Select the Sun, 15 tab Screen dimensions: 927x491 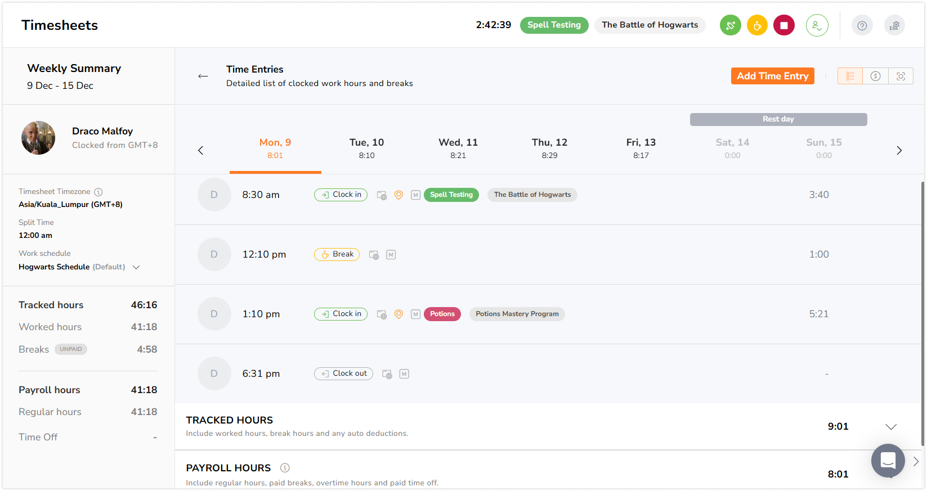[824, 148]
